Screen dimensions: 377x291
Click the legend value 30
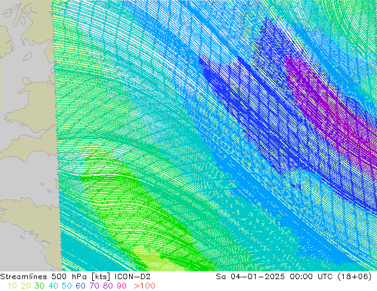point(39,286)
